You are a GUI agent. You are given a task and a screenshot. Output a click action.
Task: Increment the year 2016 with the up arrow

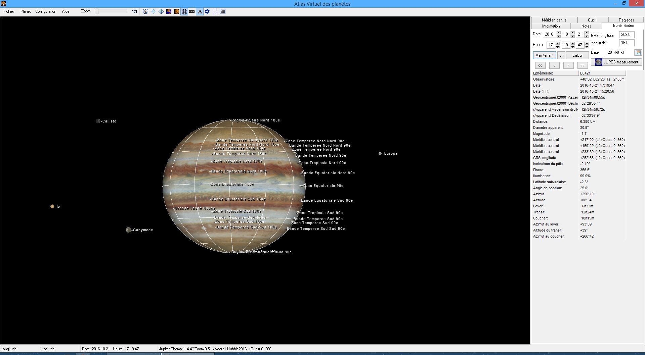click(x=559, y=33)
